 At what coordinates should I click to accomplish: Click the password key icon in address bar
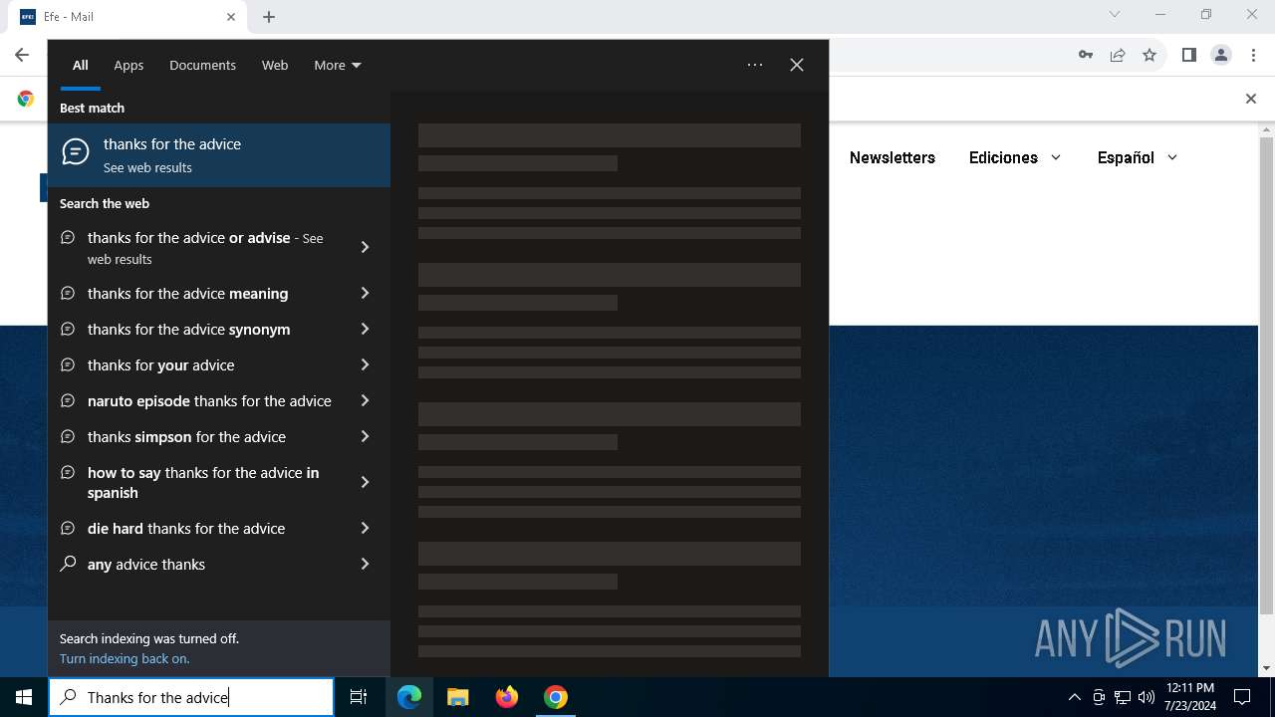click(1086, 55)
